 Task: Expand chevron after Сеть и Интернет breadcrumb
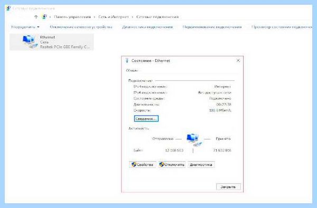coord(133,17)
